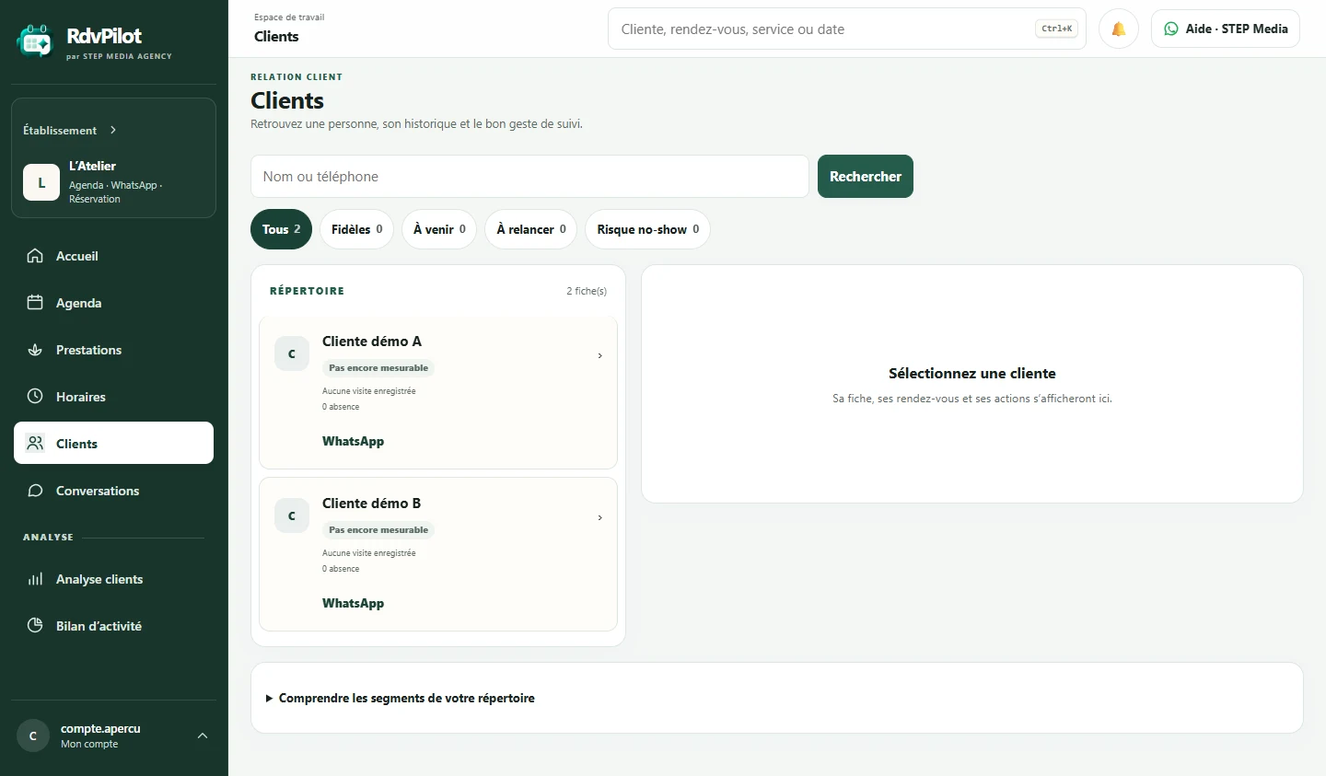Click the Clients people icon

(x=35, y=443)
